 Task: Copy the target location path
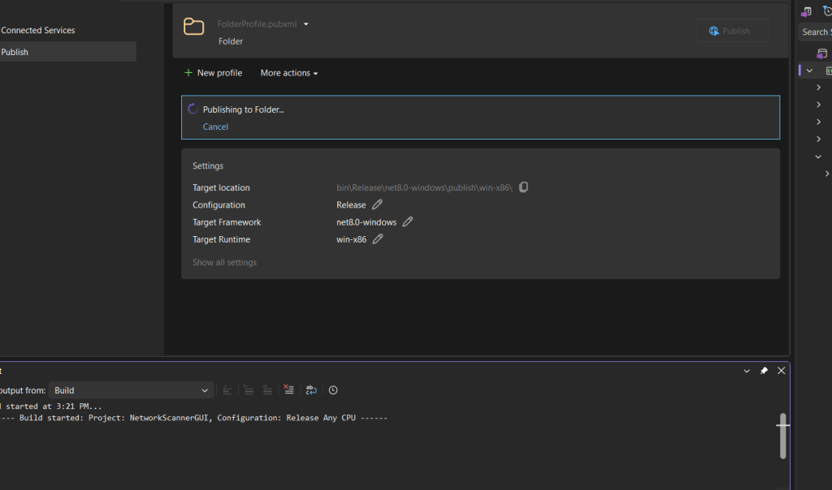point(523,187)
